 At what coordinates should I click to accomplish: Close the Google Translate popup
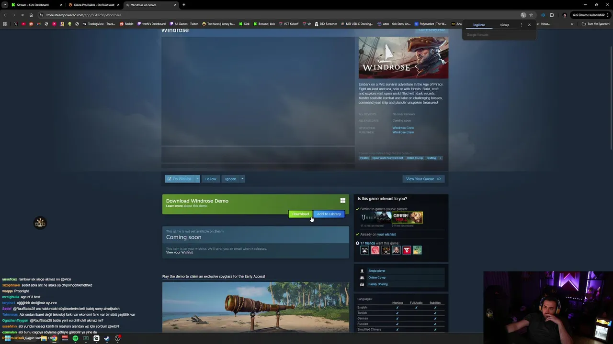tap(529, 25)
